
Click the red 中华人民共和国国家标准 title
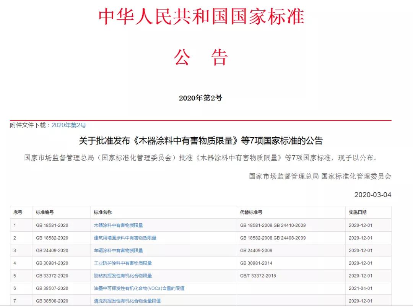[202, 16]
